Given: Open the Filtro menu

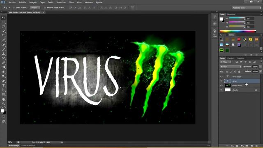Looking at the screenshot, I should (x=71, y=2).
